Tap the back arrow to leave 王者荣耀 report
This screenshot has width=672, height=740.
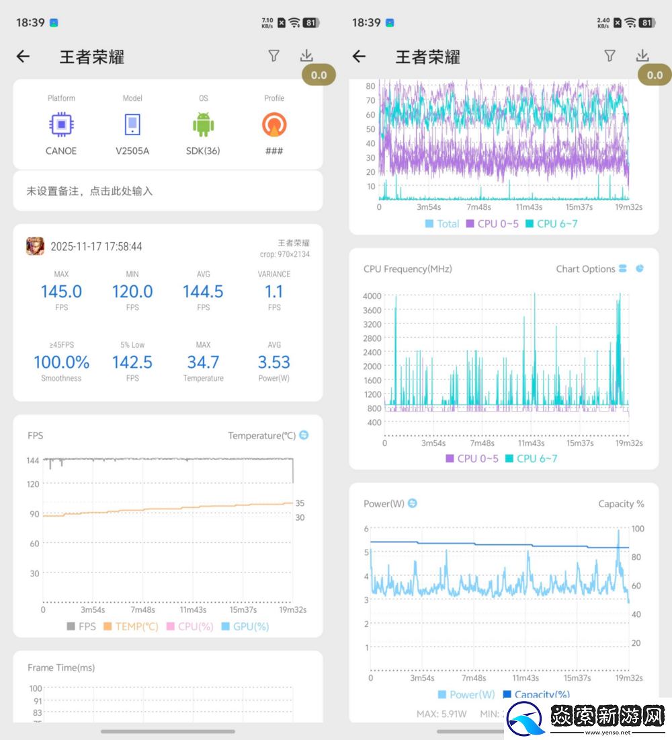pos(23,57)
